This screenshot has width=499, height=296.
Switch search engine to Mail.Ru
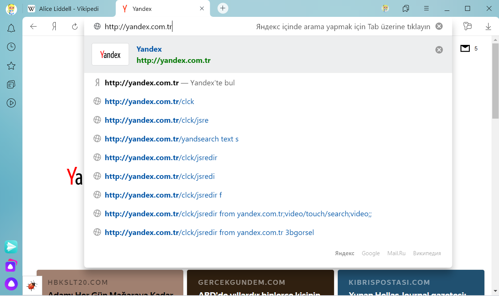click(x=397, y=253)
